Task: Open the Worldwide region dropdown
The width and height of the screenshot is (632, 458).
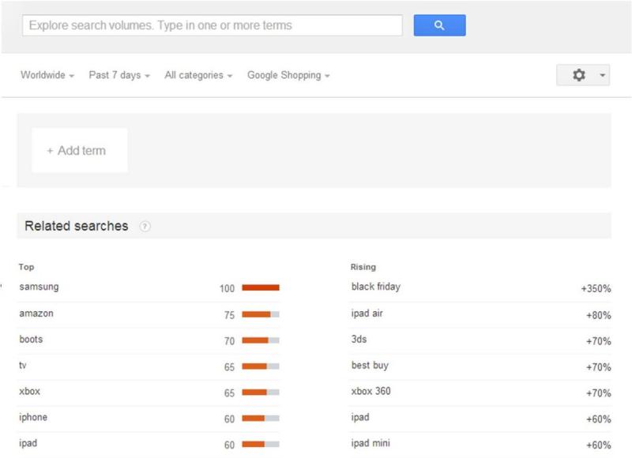Action: coord(47,75)
